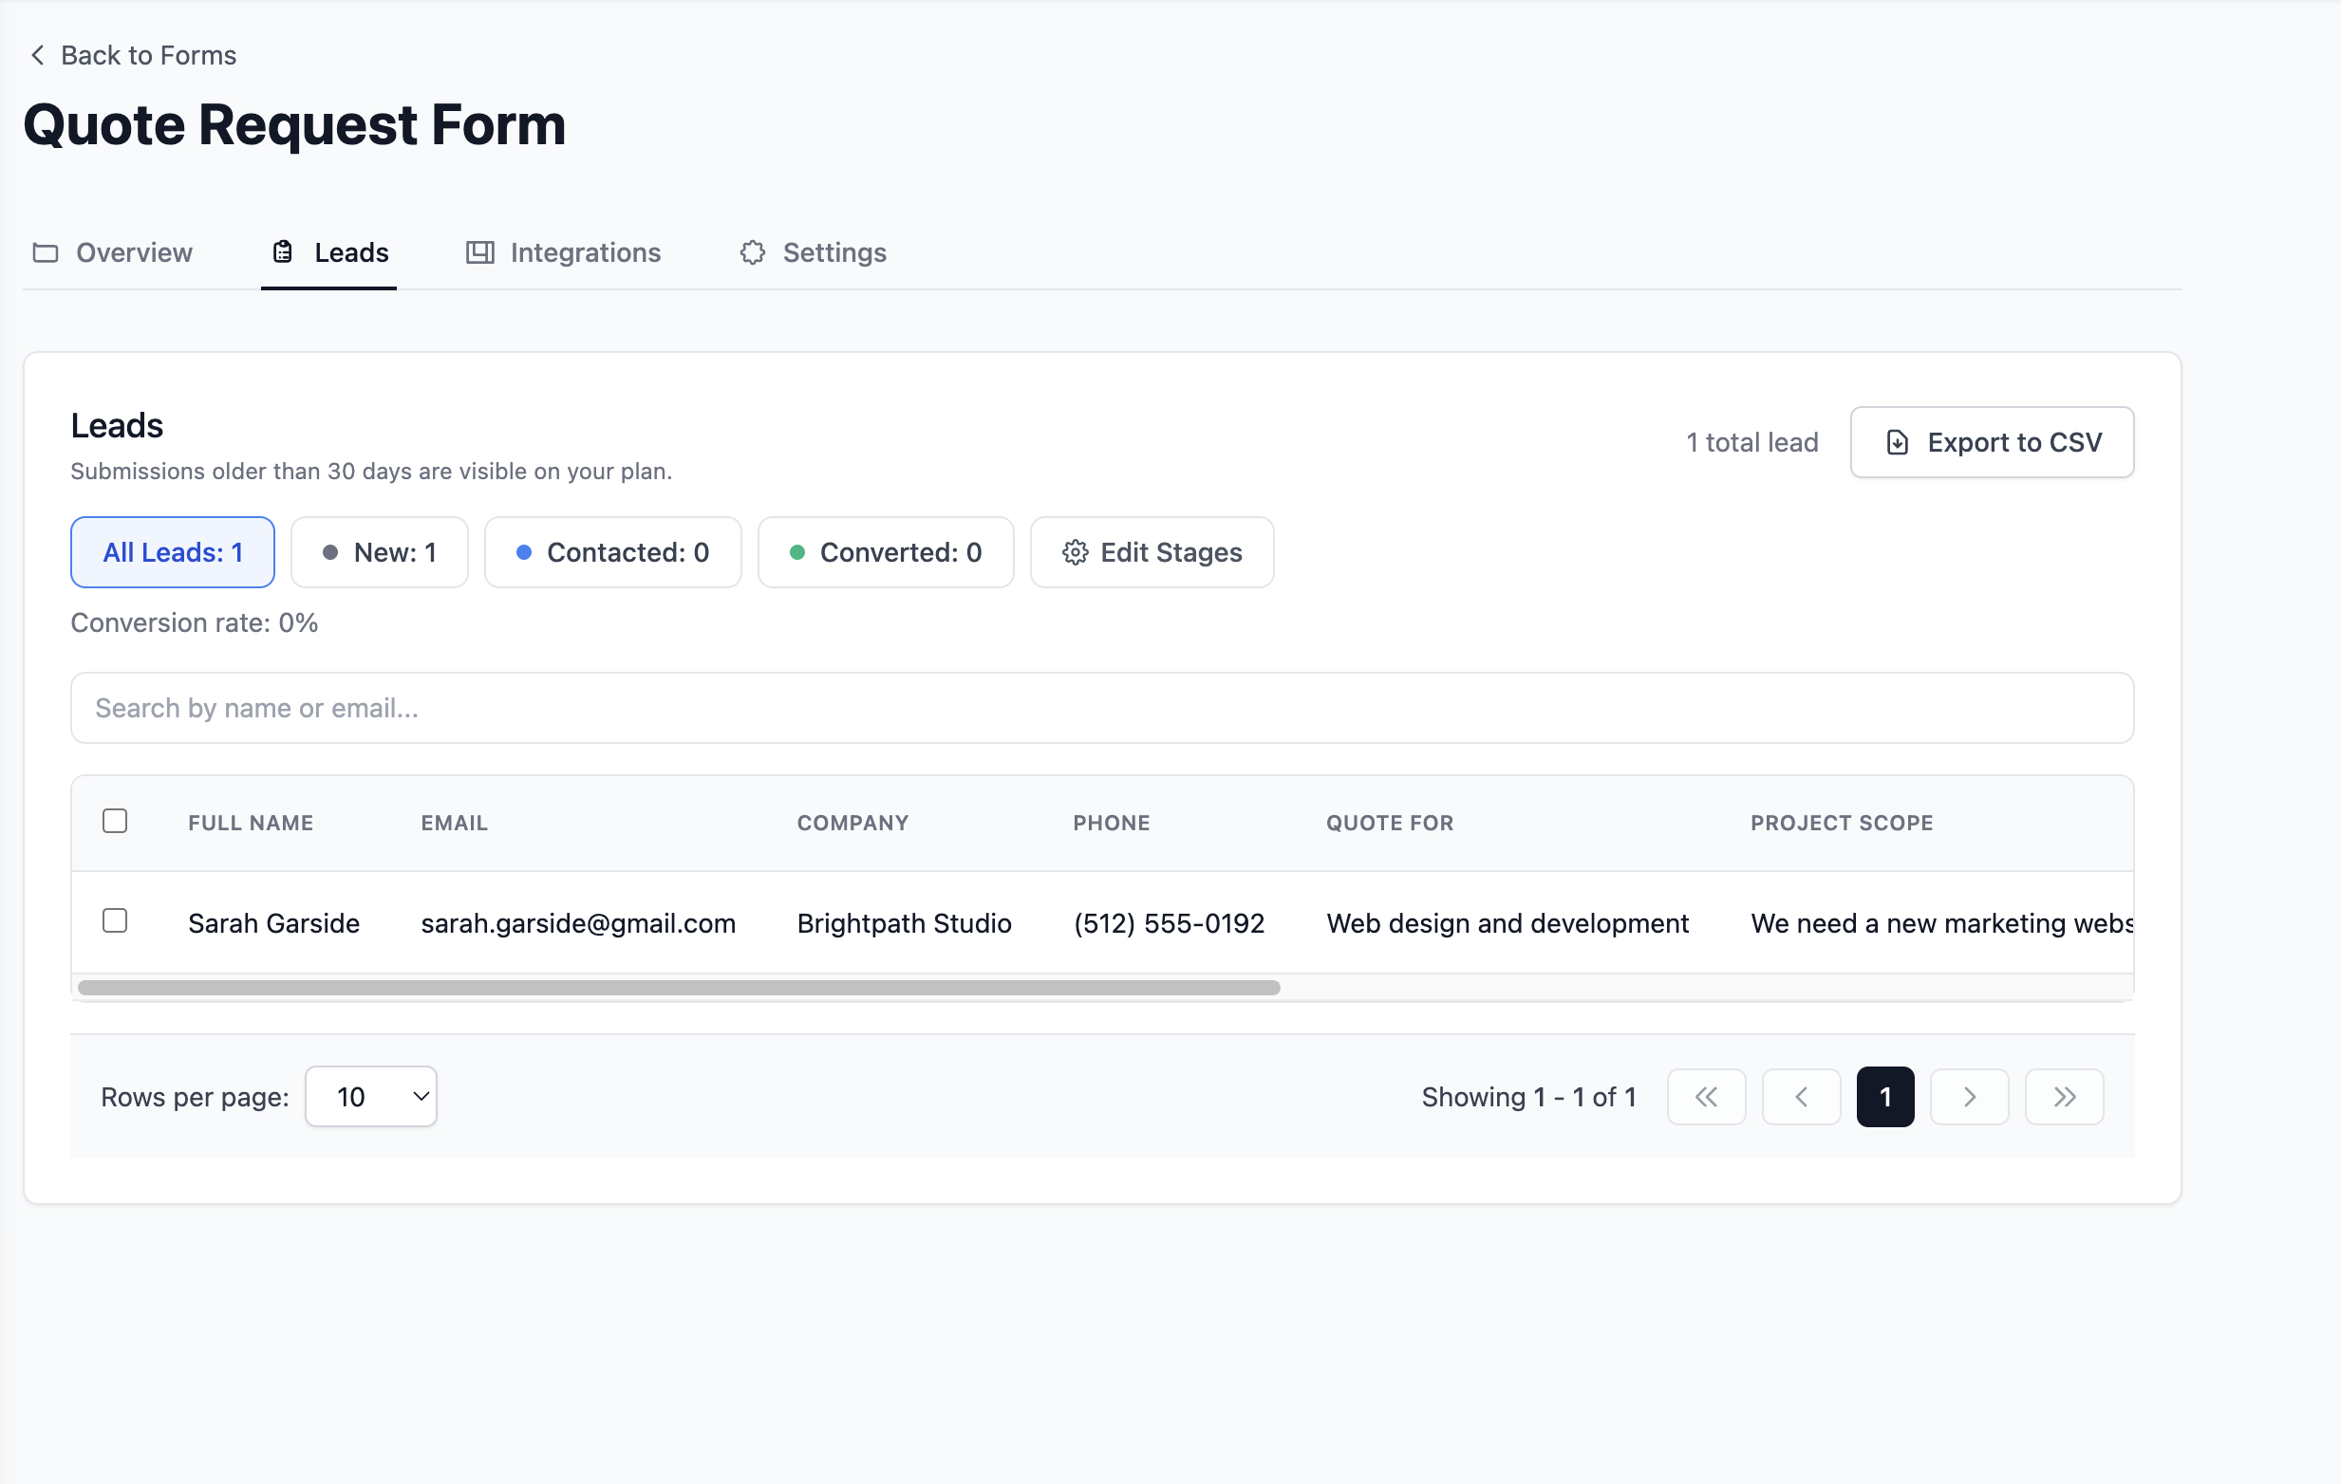Click the green dot on Converted filter

[797, 552]
